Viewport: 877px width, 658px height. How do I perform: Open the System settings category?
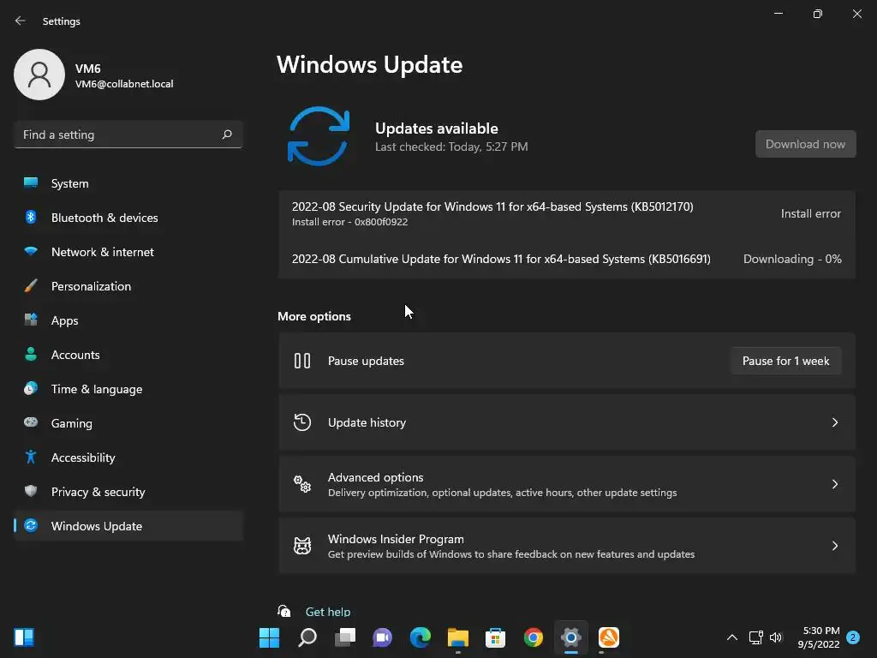pyautogui.click(x=128, y=183)
